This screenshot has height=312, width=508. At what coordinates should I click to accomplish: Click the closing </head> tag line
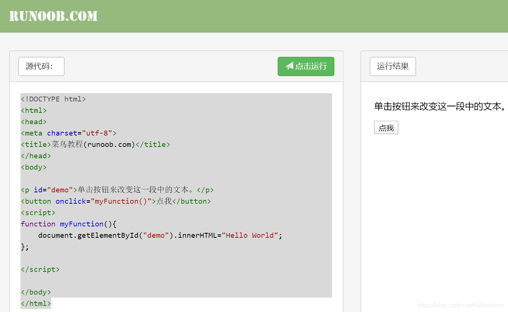pos(36,156)
